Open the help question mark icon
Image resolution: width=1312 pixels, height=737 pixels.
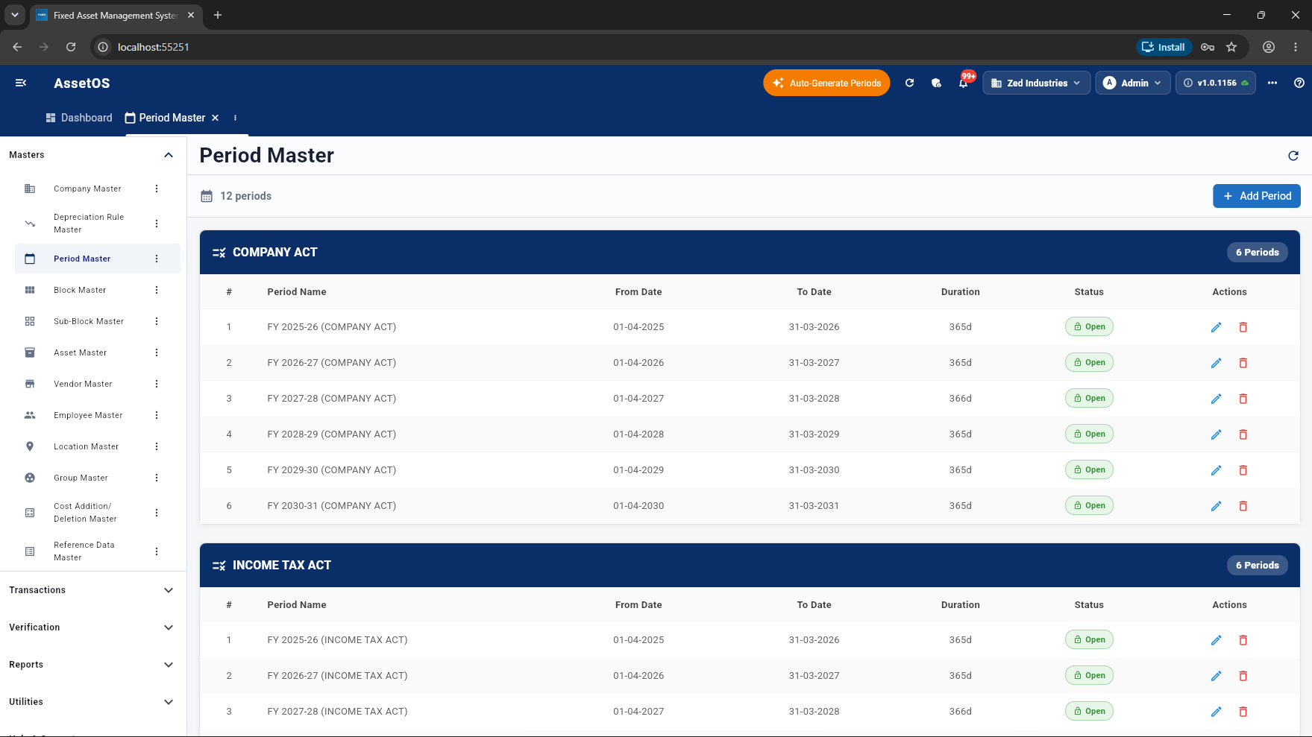[1299, 83]
